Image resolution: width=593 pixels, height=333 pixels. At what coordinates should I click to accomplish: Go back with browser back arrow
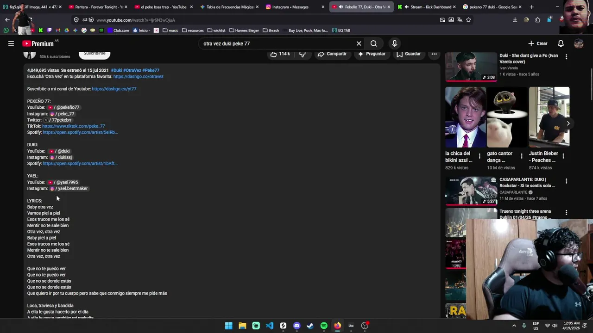click(x=7, y=20)
